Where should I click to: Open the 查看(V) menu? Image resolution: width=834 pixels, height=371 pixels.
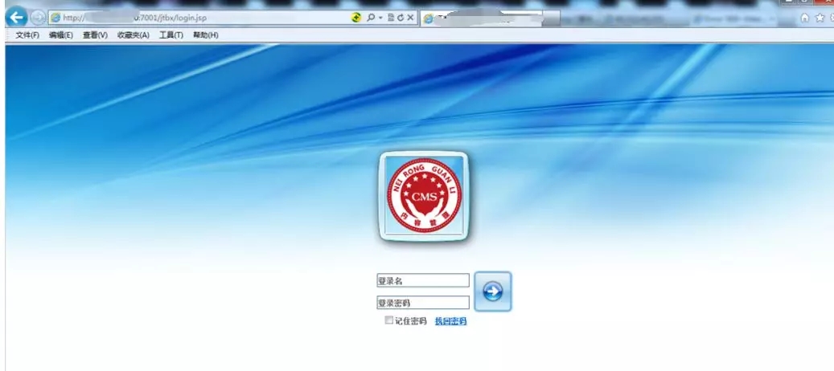95,35
